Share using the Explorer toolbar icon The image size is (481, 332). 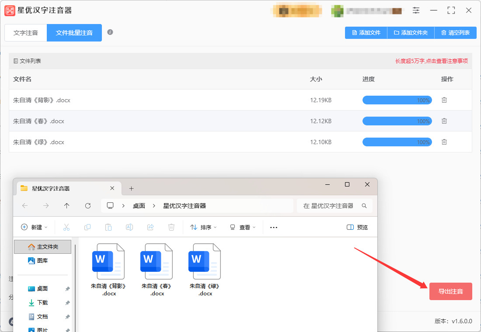tap(150, 227)
